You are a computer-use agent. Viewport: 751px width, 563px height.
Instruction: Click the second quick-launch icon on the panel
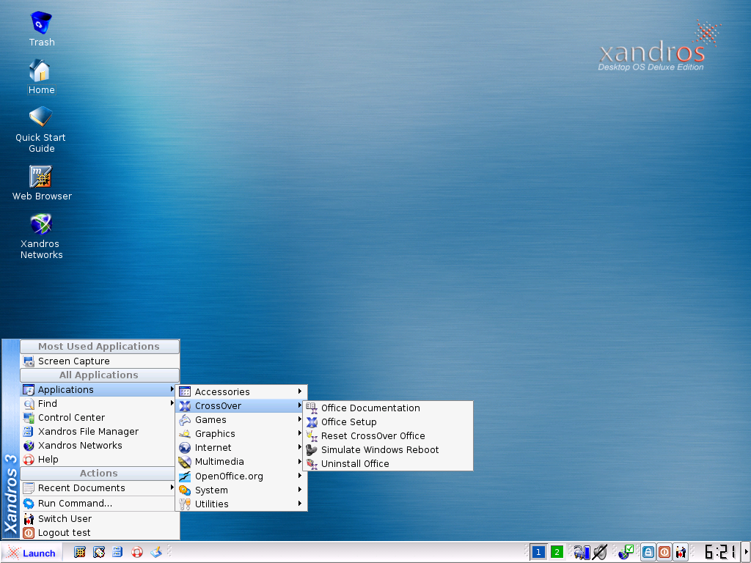point(99,553)
